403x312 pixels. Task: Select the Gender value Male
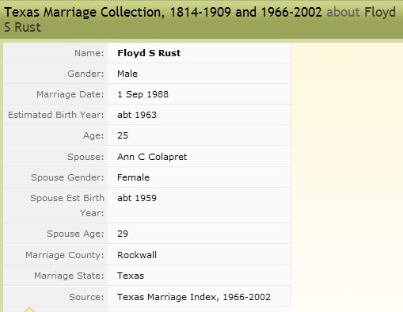(127, 74)
